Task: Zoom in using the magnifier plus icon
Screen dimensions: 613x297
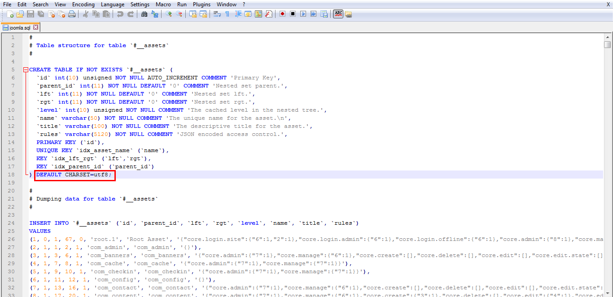Action: click(169, 14)
